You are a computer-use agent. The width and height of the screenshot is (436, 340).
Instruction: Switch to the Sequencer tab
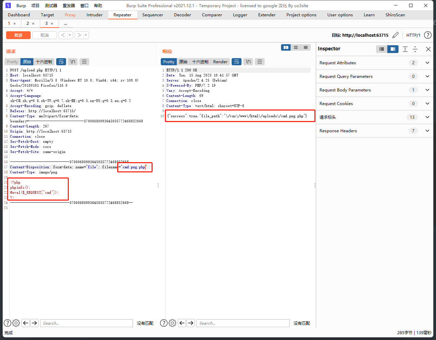click(153, 15)
